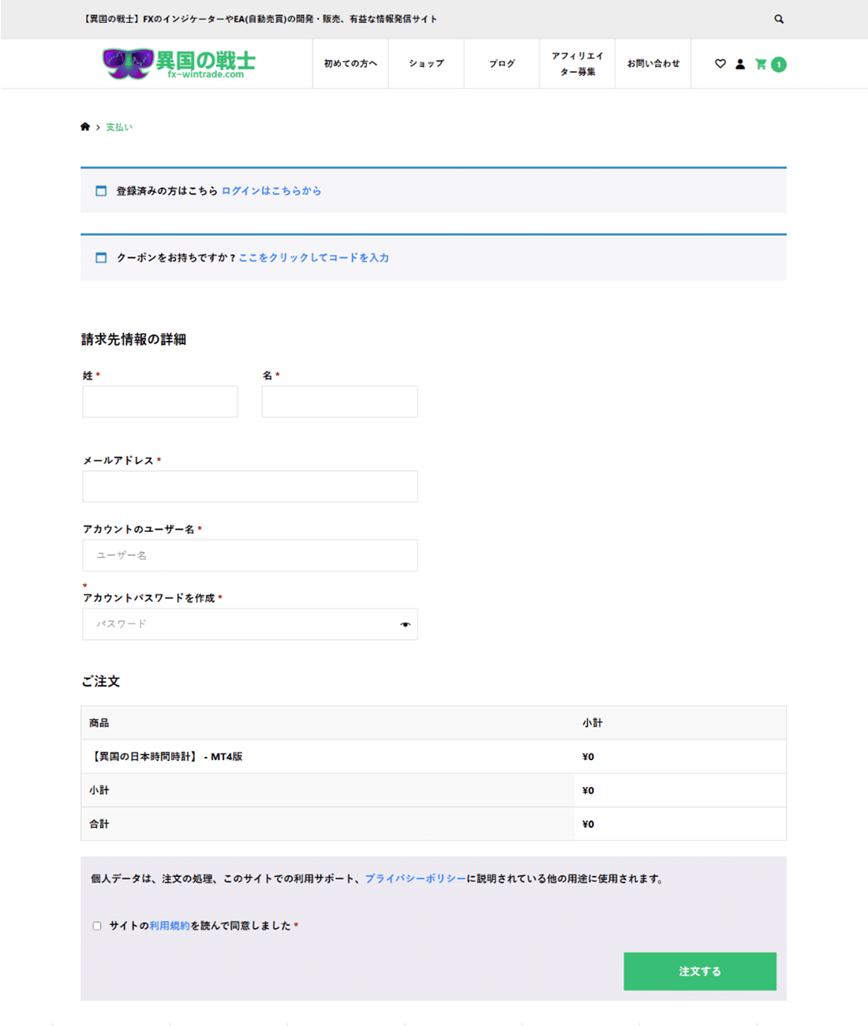
Task: Expand coupon field via ここをクリックしてコードを入力
Action: [313, 258]
